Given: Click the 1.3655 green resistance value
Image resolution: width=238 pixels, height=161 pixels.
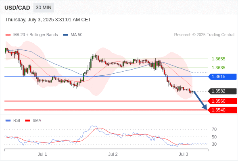Looking at the screenshot, I should click(218, 59).
